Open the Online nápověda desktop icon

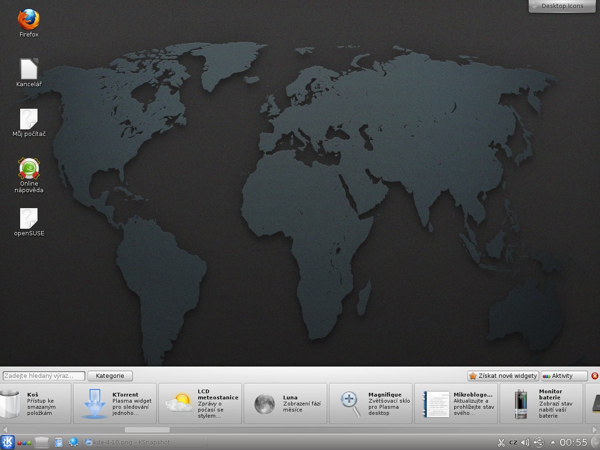coord(29,169)
